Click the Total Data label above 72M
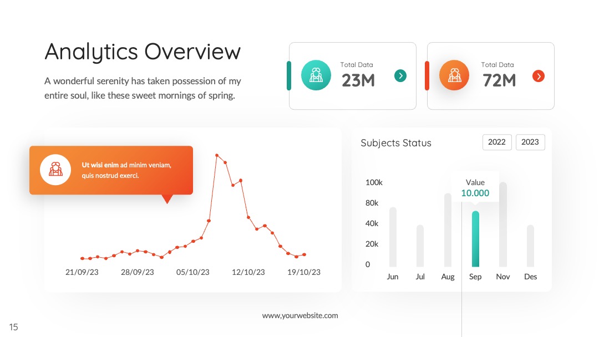This screenshot has height=337, width=599. tap(498, 65)
